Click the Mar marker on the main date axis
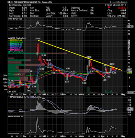Viewport: 135px width, 138px height. [82, 95]
